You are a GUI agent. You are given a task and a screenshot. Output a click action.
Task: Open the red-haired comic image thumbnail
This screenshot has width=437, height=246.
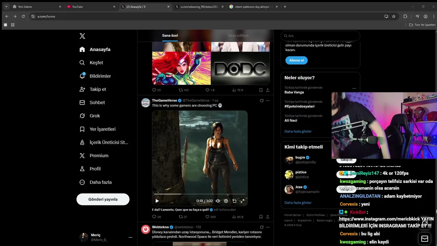point(181,68)
